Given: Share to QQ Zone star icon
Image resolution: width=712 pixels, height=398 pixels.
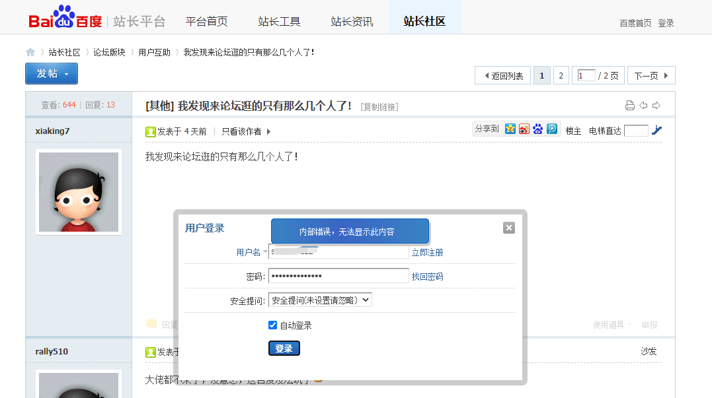Looking at the screenshot, I should tap(510, 129).
